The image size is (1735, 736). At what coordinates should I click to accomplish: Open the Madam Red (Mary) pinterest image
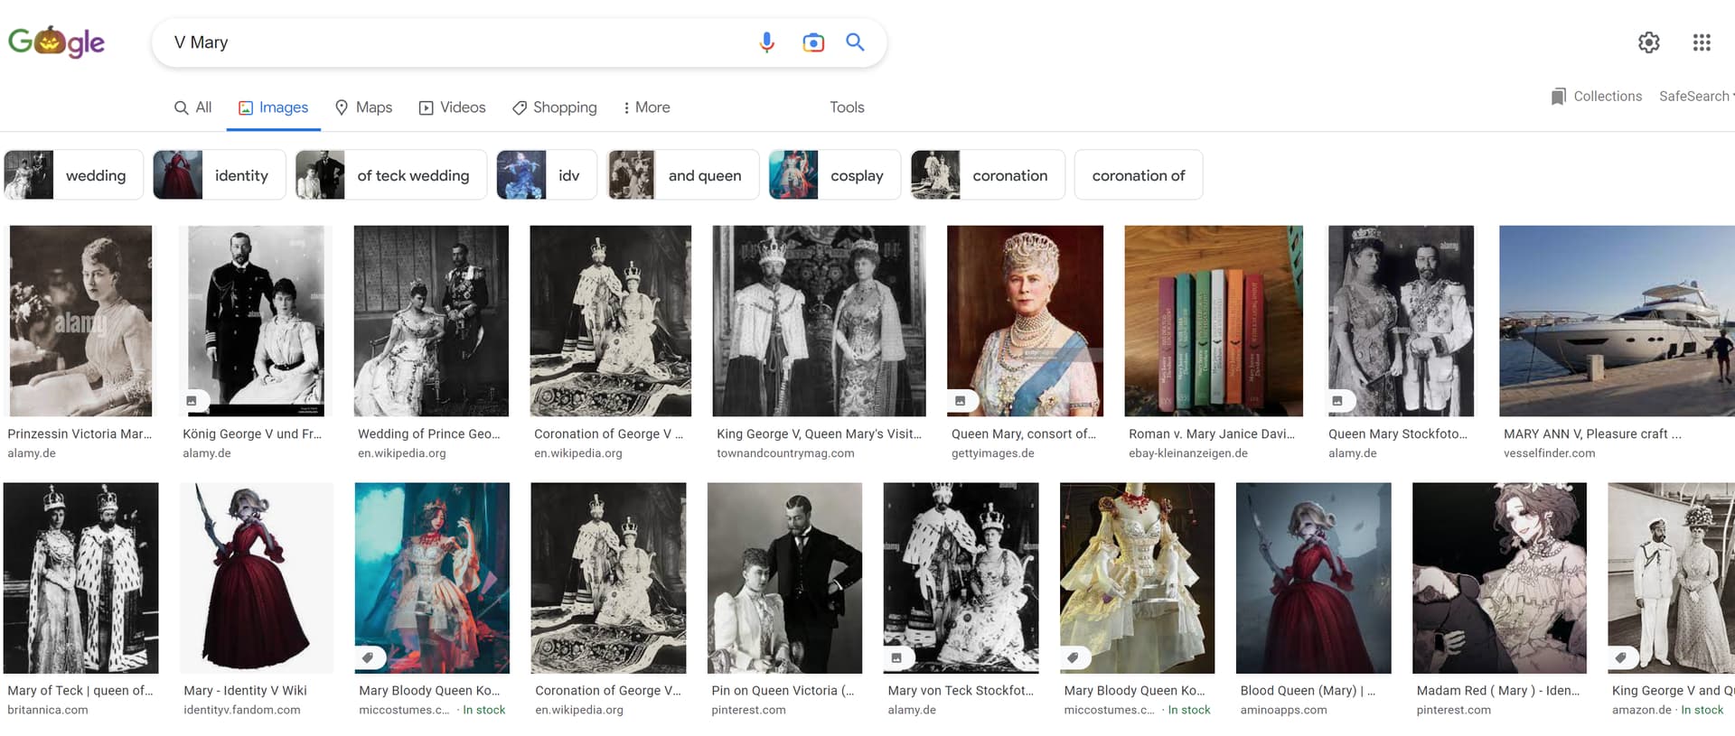coord(1499,578)
